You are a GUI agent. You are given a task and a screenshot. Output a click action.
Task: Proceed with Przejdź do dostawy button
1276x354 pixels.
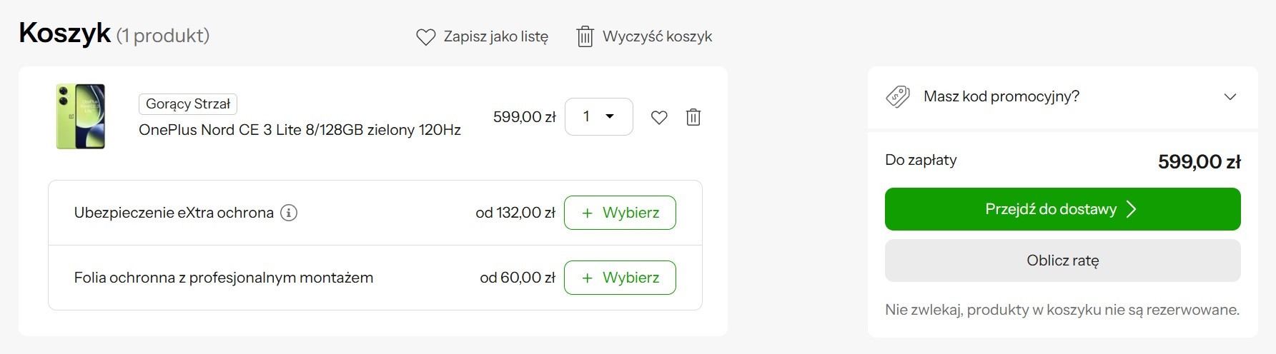point(1062,209)
